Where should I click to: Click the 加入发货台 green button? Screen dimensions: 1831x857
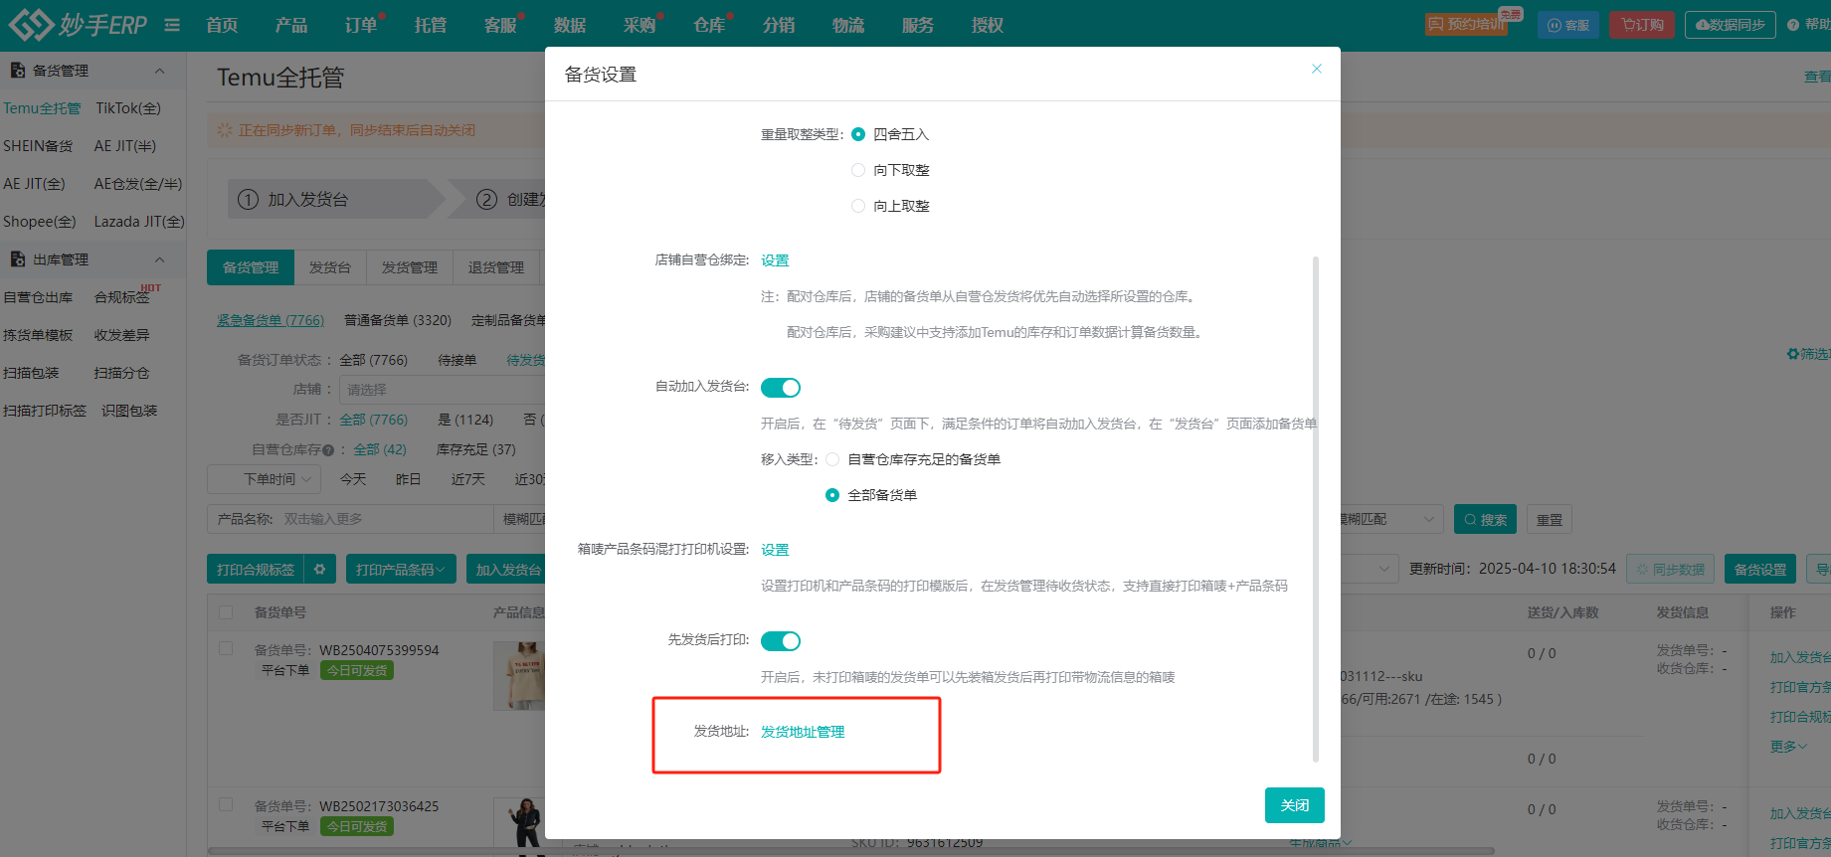(x=507, y=570)
